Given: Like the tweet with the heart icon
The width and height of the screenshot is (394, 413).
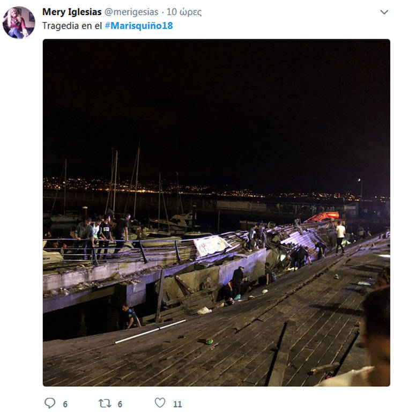Looking at the screenshot, I should (160, 403).
